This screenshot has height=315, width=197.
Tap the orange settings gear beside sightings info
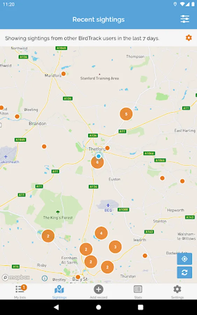(189, 38)
